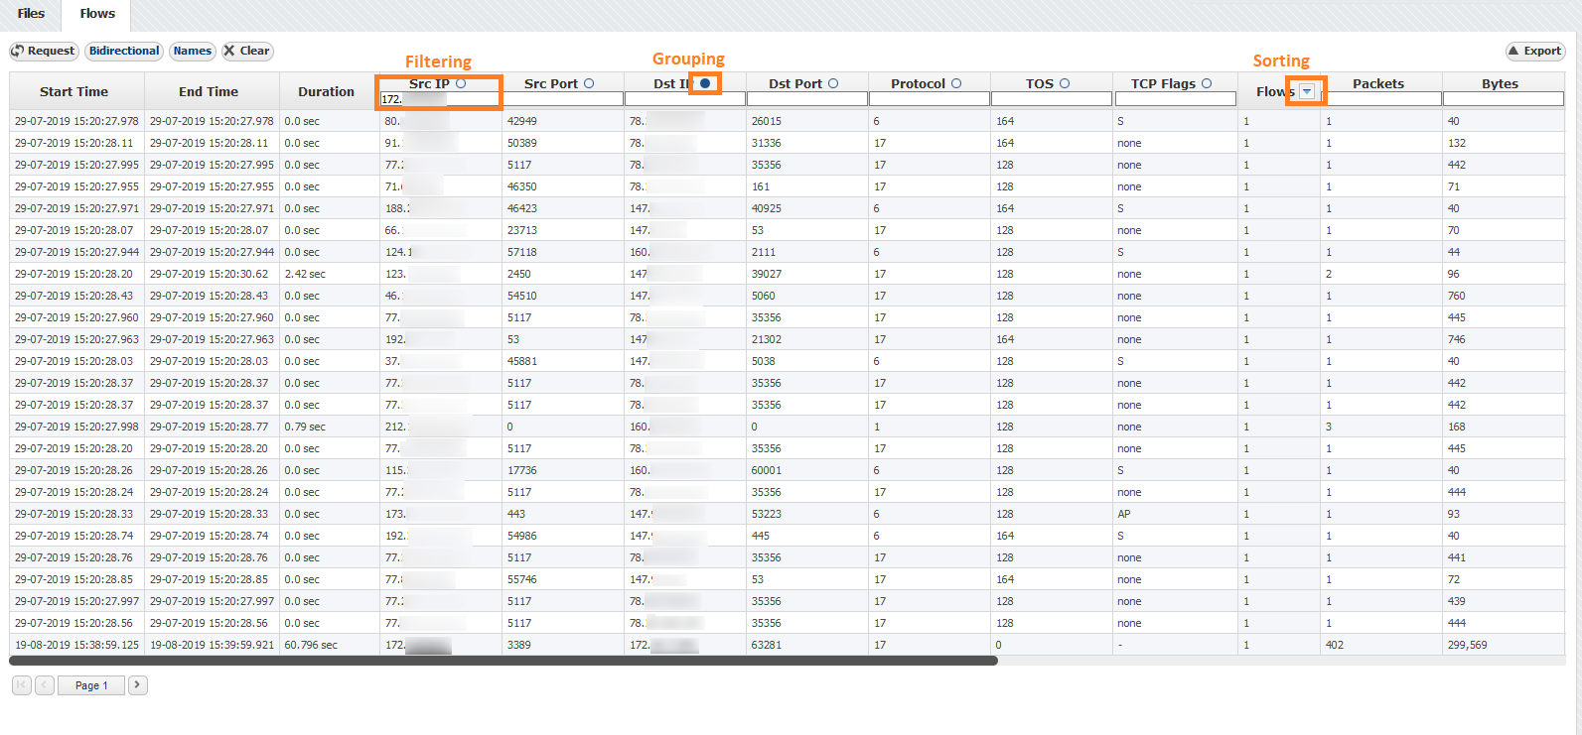Select Dst IP grouping radio button
The width and height of the screenshot is (1582, 735).
pos(705,84)
